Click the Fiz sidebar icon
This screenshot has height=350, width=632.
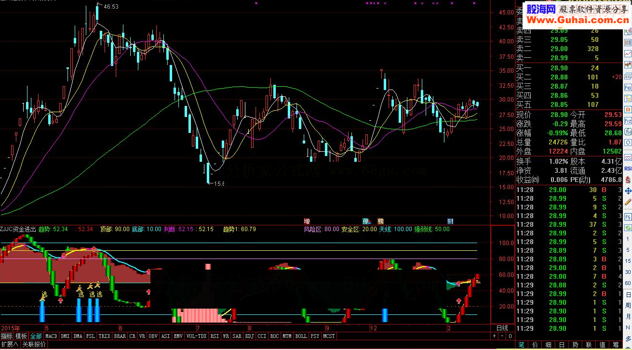tap(628, 121)
